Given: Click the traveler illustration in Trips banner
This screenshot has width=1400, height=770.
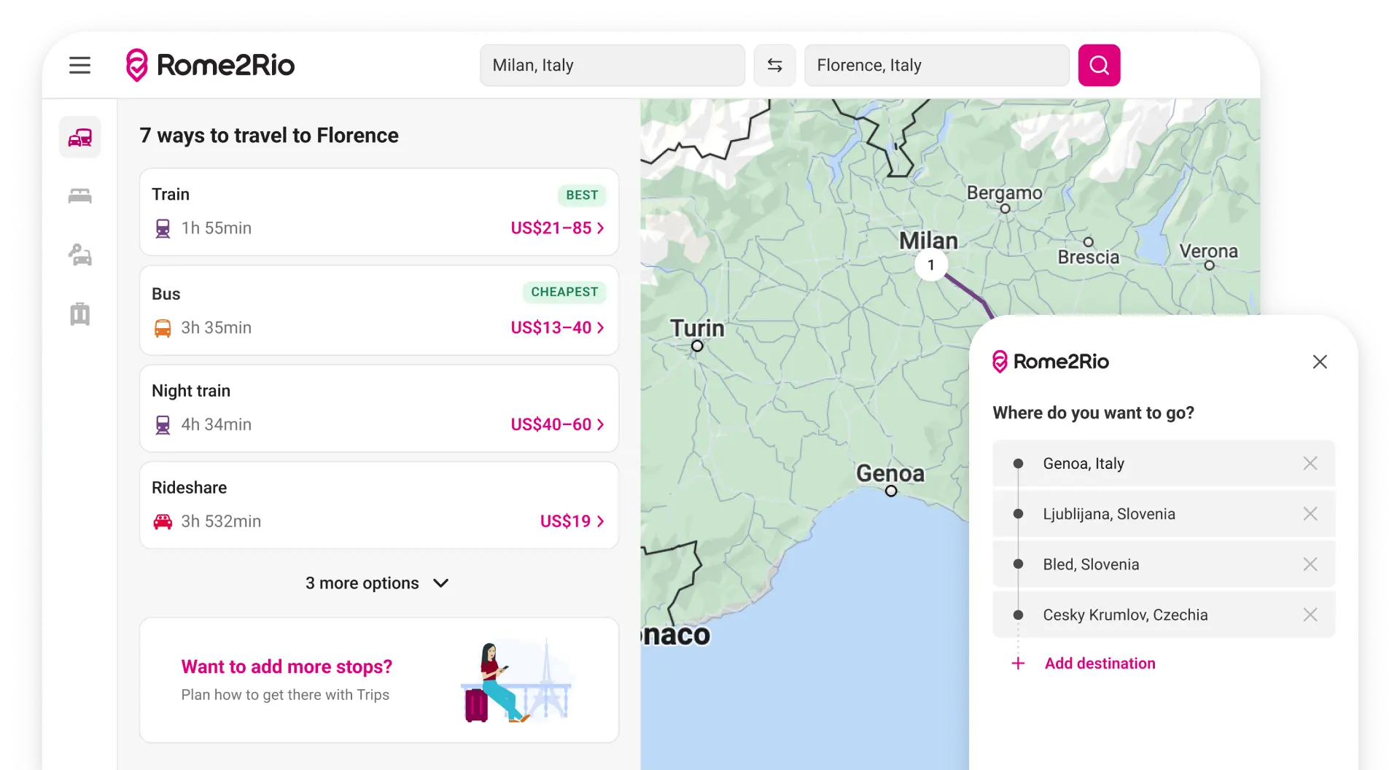Looking at the screenshot, I should coord(517,681).
